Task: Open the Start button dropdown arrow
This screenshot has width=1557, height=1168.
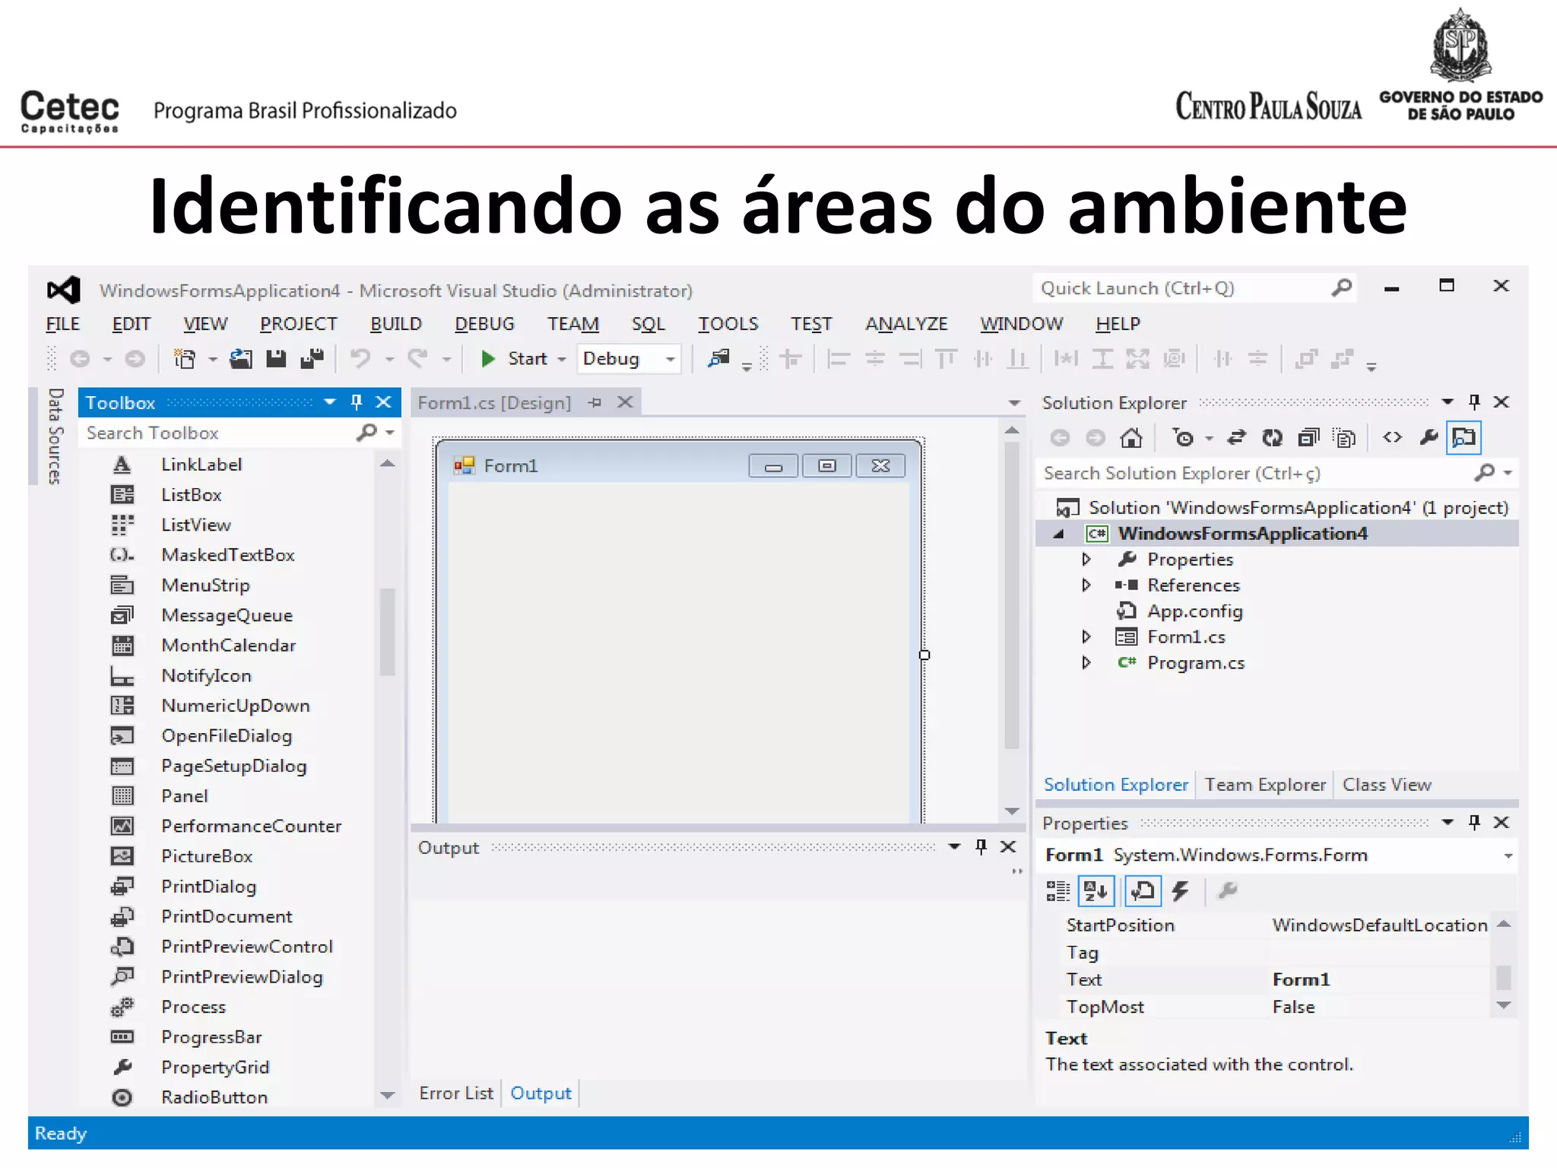Action: [x=562, y=359]
